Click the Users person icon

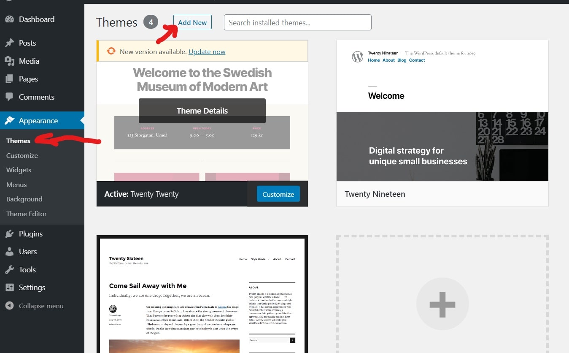tap(9, 251)
